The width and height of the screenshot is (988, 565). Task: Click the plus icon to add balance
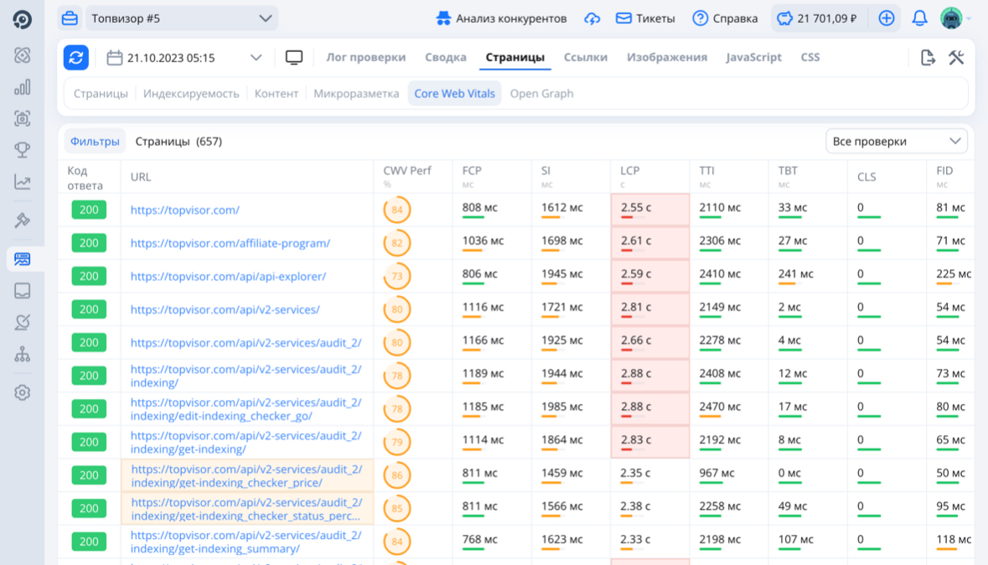[x=887, y=18]
